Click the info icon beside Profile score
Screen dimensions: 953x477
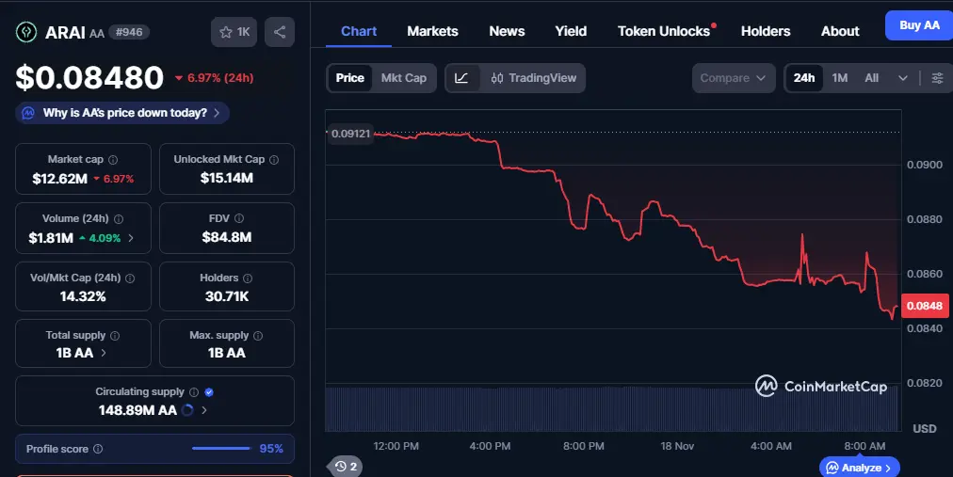click(98, 449)
